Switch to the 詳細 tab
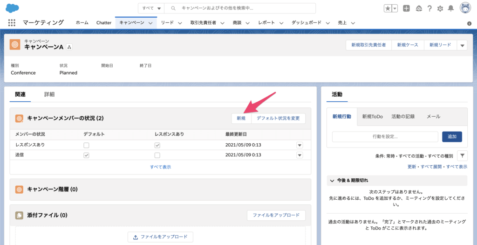 (49, 94)
